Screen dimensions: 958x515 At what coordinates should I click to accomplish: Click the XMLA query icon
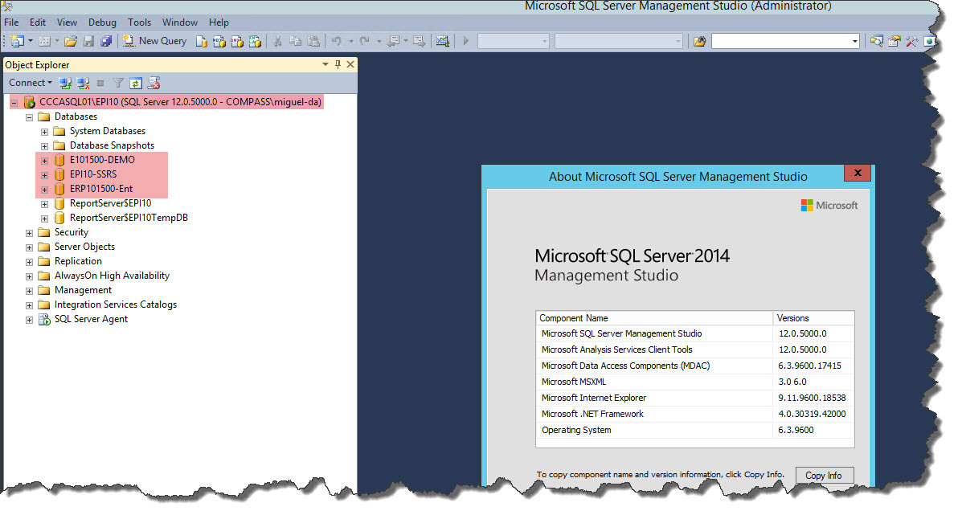pos(255,41)
